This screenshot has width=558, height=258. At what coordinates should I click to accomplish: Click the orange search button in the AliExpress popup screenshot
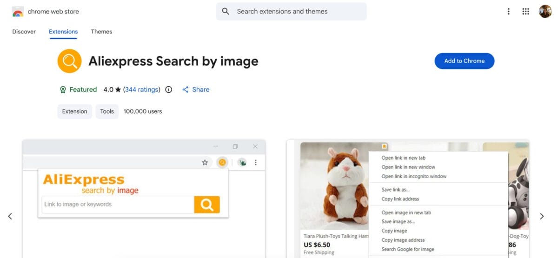click(207, 205)
